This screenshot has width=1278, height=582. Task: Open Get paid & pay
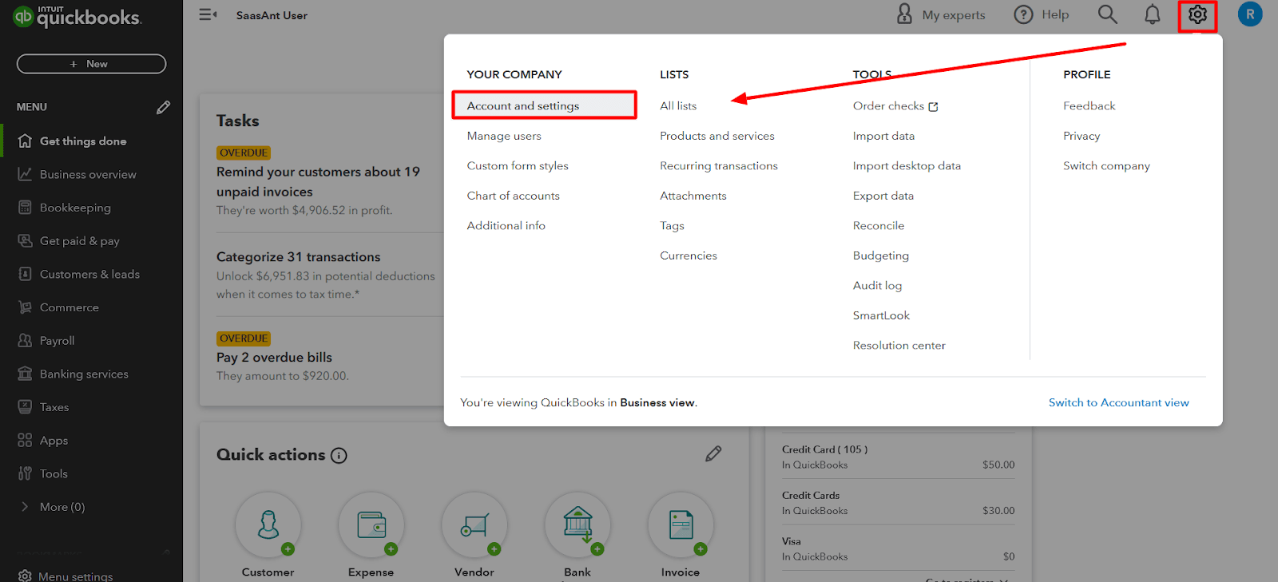(x=80, y=241)
